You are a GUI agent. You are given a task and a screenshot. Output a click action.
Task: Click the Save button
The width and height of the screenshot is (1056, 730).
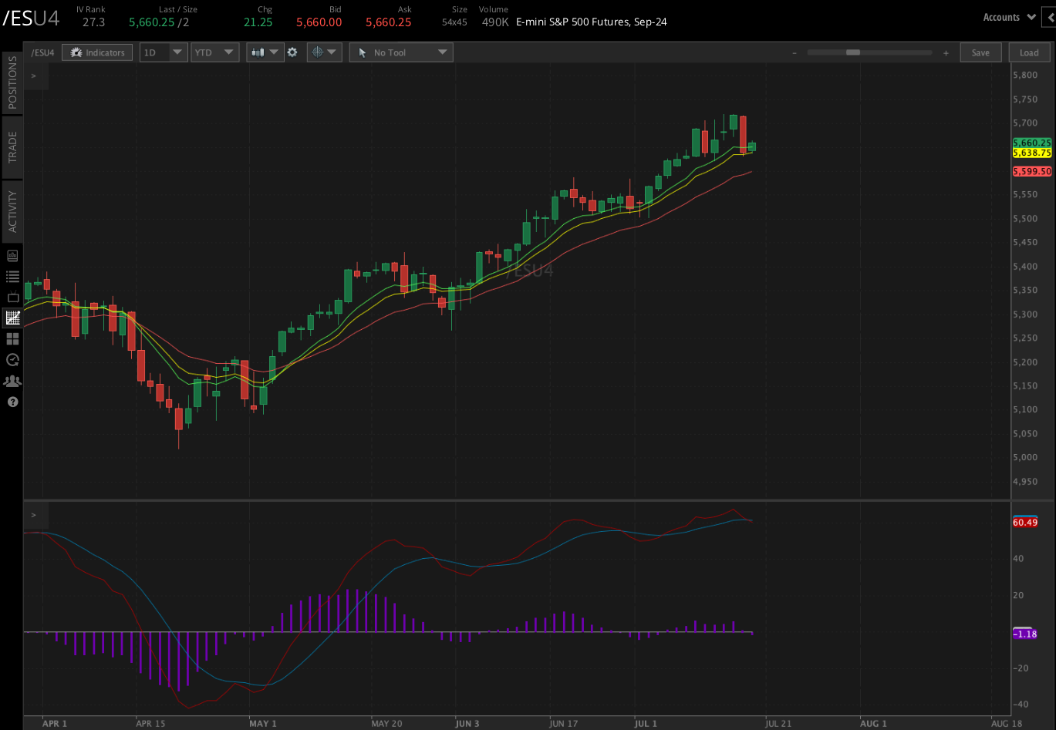click(x=980, y=52)
